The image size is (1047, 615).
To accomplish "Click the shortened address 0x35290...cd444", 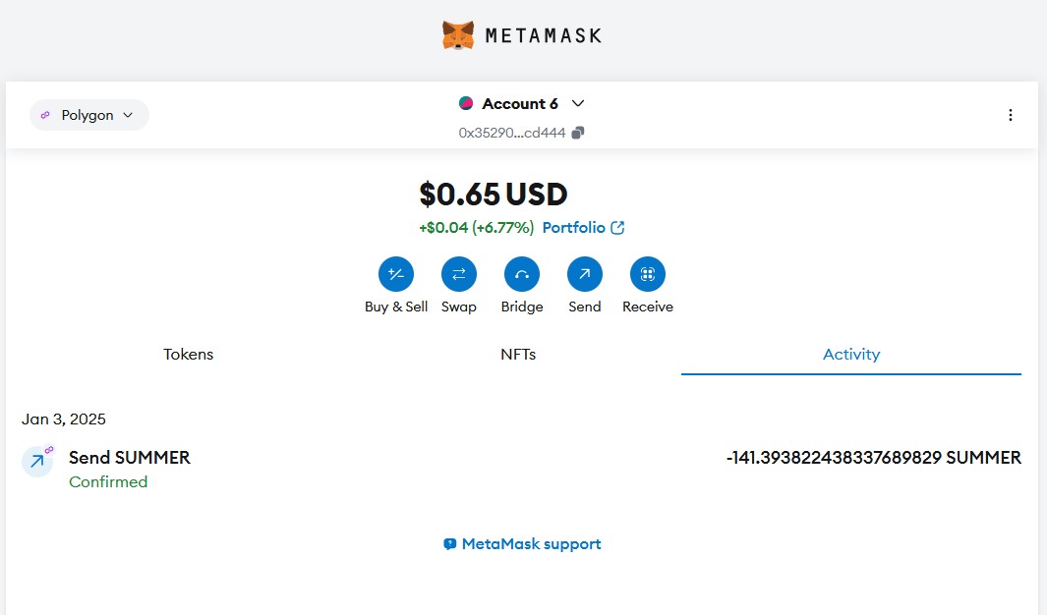I will pyautogui.click(x=512, y=133).
